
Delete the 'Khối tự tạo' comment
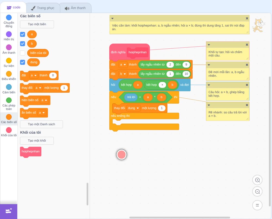pyautogui.click(x=247, y=45)
